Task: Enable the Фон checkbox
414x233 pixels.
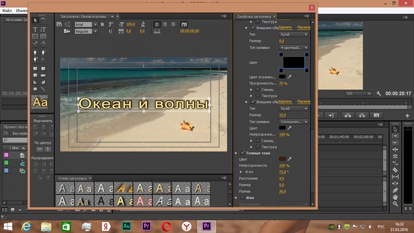Action: 243,197
